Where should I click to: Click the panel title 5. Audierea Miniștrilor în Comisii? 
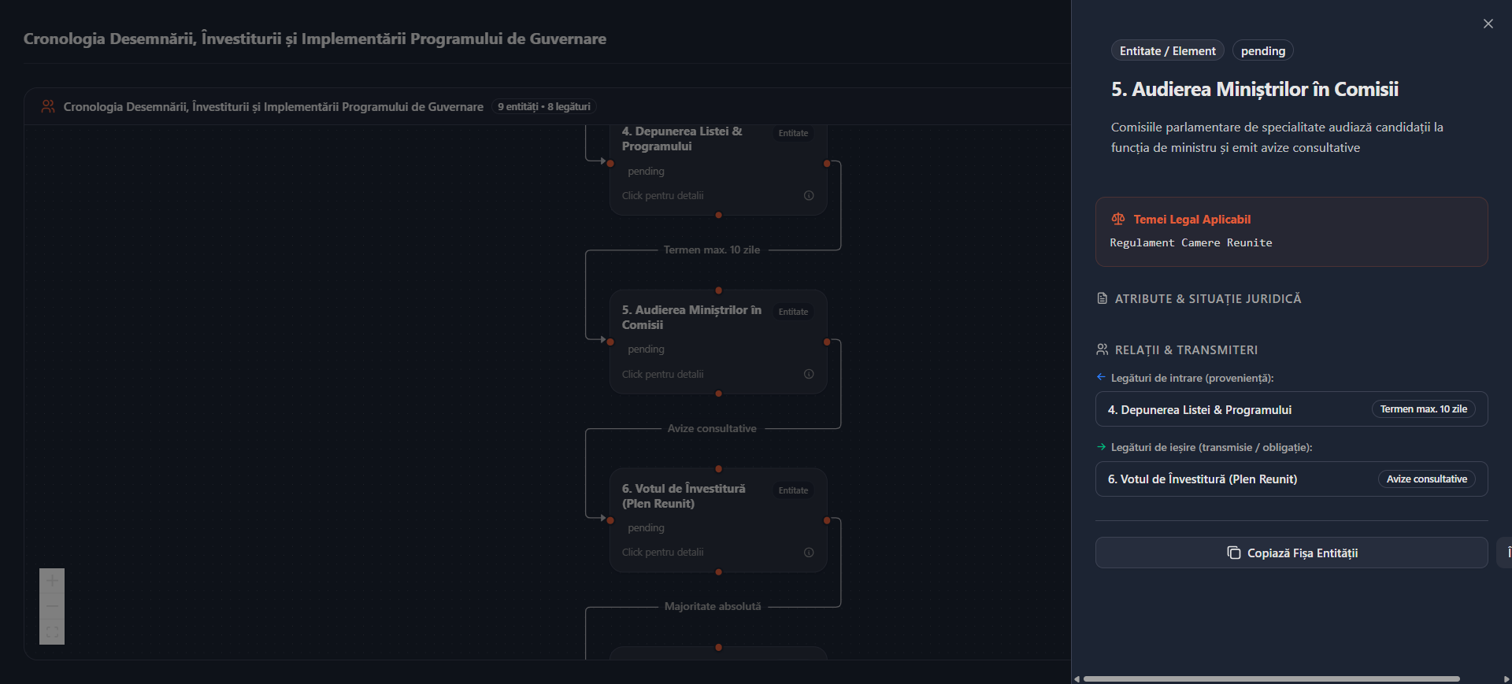tap(1254, 89)
